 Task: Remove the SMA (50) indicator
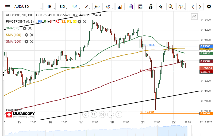point(30,28)
